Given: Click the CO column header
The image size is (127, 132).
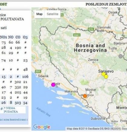Looking at the screenshot, I should point(18,37).
